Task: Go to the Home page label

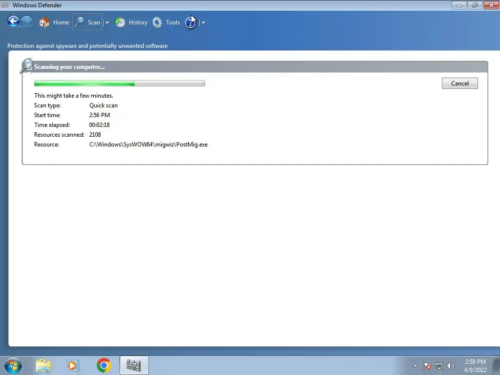Action: 61,22
